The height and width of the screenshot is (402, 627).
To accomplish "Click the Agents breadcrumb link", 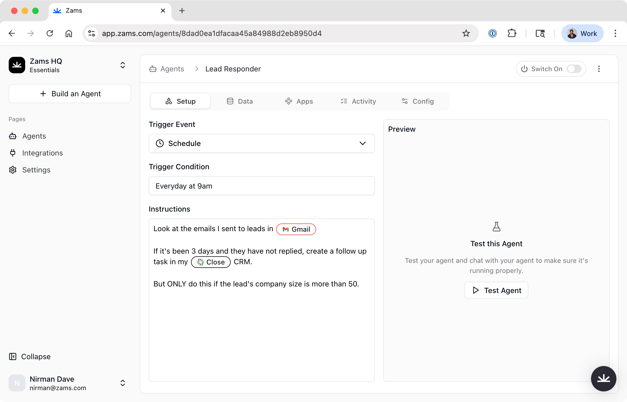I will coord(172,69).
